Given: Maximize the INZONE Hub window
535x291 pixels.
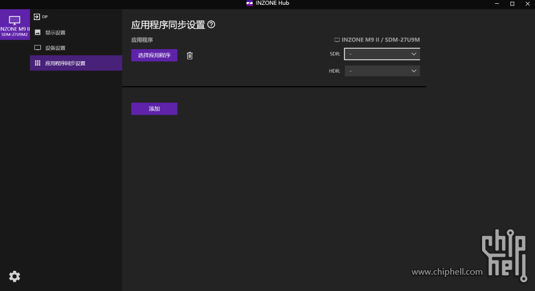Looking at the screenshot, I should coord(512,3).
